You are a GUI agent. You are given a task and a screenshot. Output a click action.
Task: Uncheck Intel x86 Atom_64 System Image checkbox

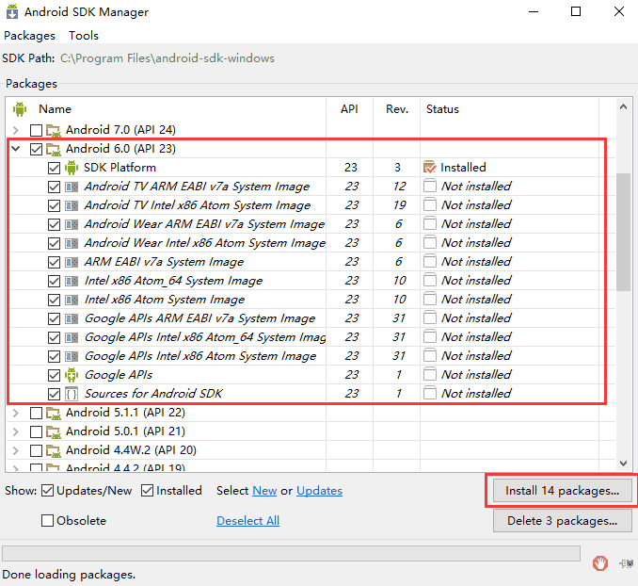click(54, 281)
